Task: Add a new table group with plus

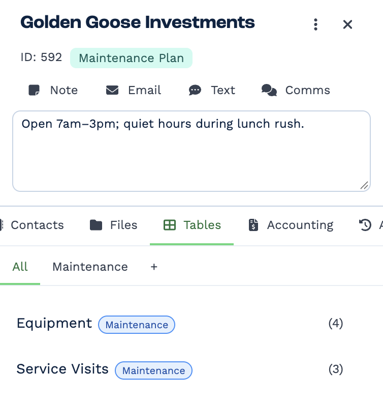Action: [154, 267]
